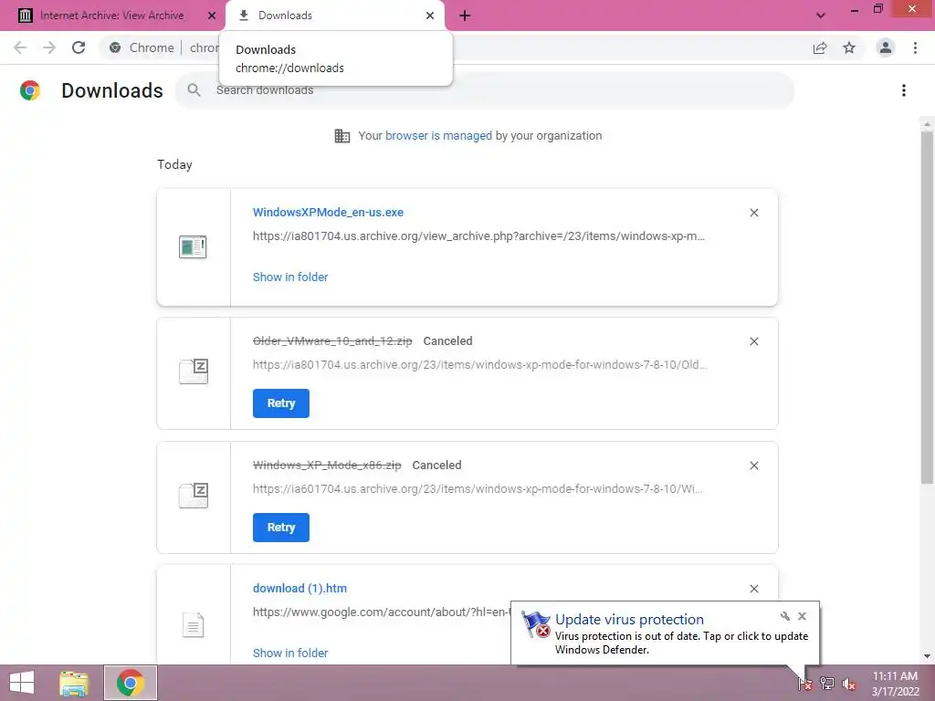935x701 pixels.
Task: Open WindowsXPMode_en-us.exe file link
Action: point(328,212)
